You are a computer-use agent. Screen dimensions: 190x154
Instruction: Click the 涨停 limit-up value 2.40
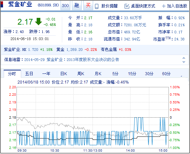pos(20,32)
